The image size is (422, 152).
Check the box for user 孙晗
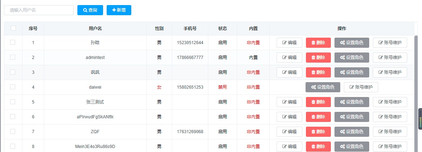(x=13, y=42)
